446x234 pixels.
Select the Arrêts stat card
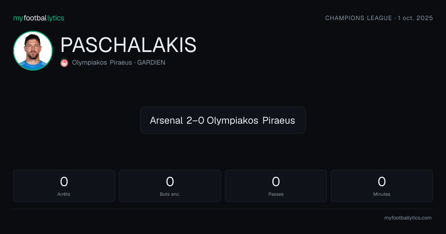pyautogui.click(x=64, y=186)
